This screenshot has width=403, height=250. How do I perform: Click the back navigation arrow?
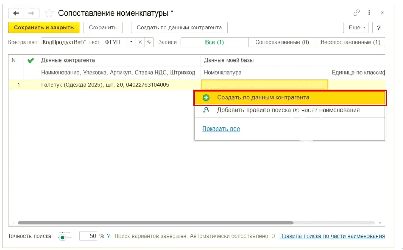(16, 13)
